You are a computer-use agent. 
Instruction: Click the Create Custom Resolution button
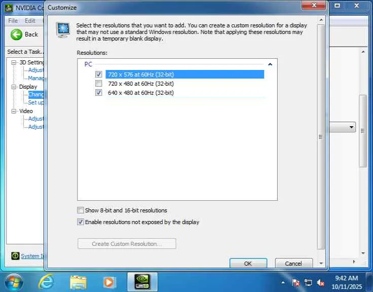127,244
